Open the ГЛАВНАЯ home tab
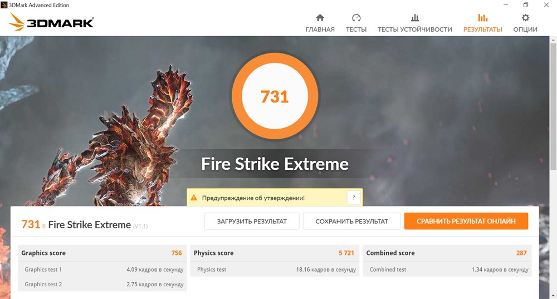Image resolution: width=557 pixels, height=299 pixels. [x=320, y=23]
